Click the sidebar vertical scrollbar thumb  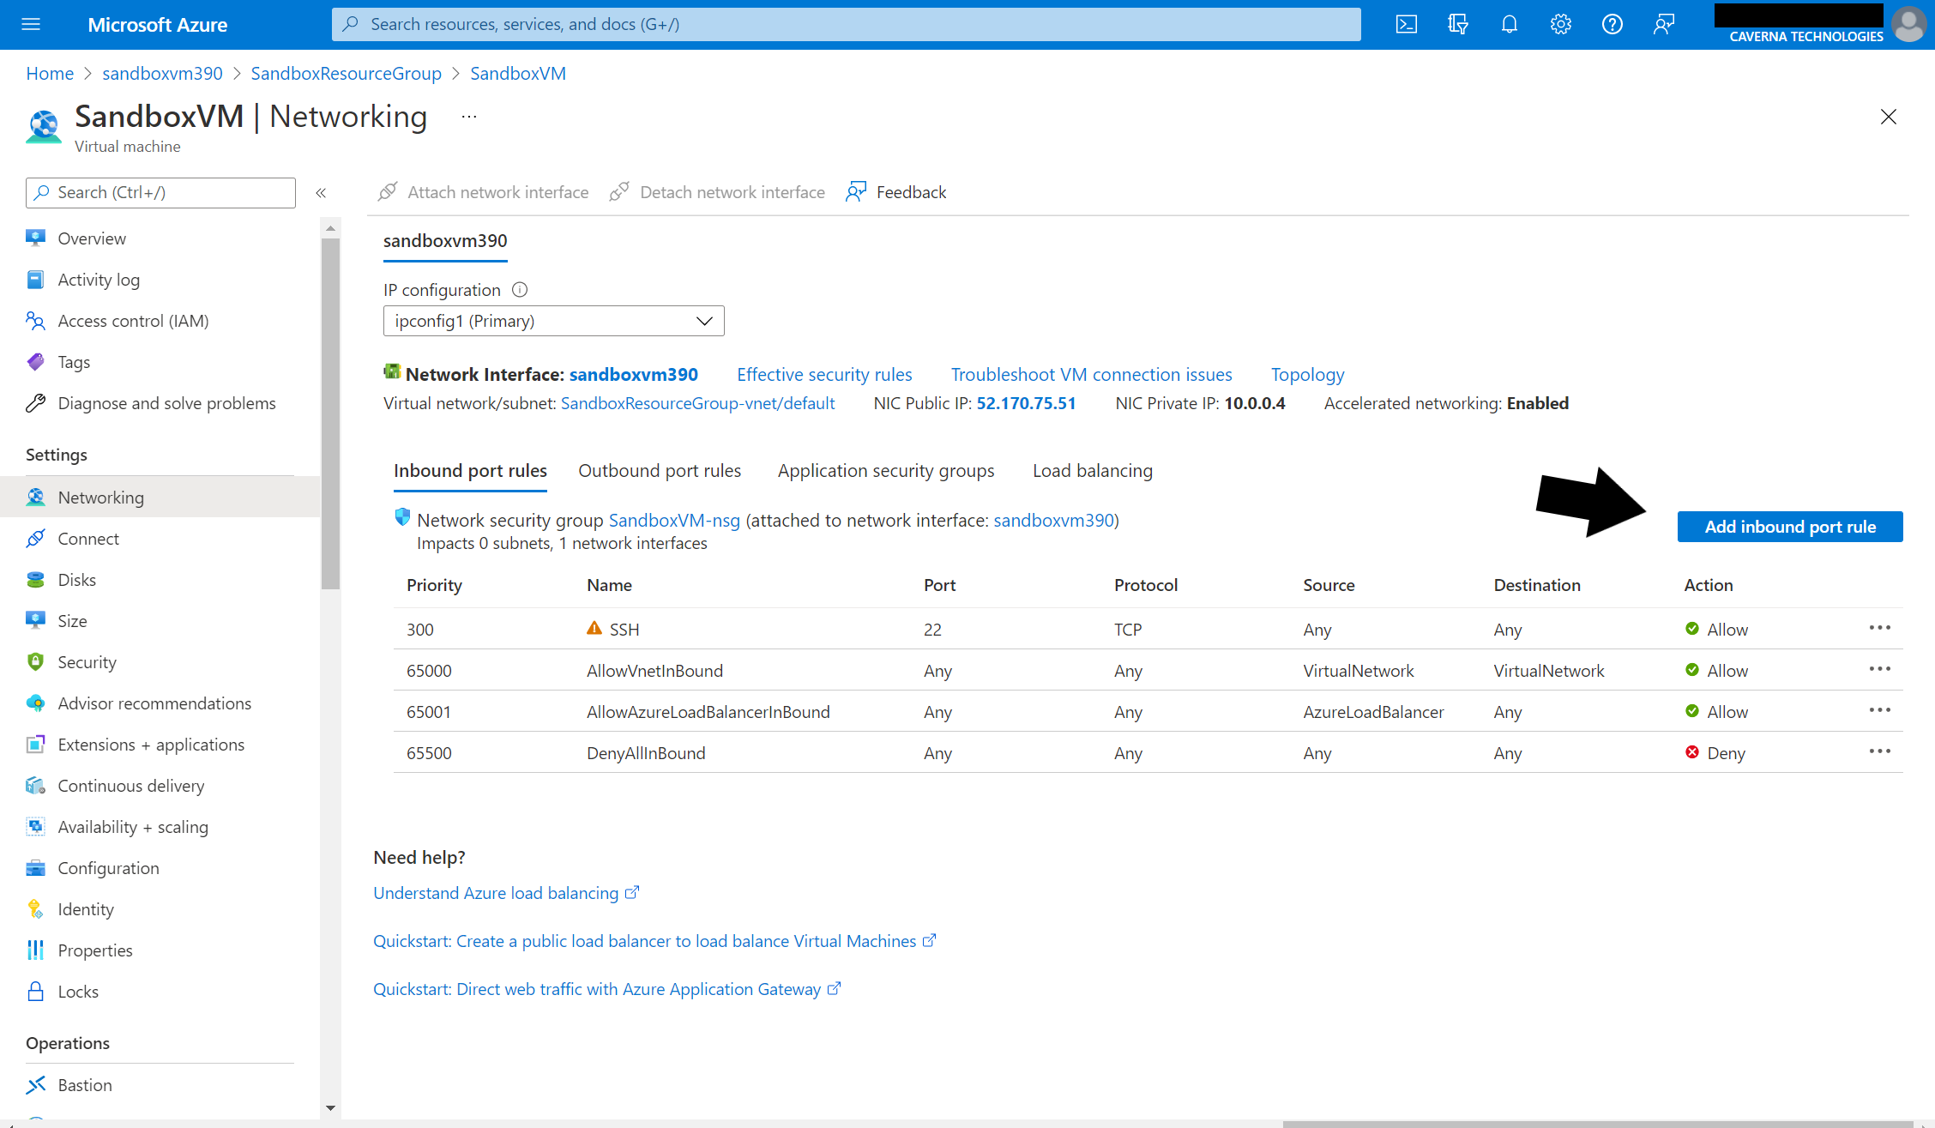pyautogui.click(x=330, y=412)
